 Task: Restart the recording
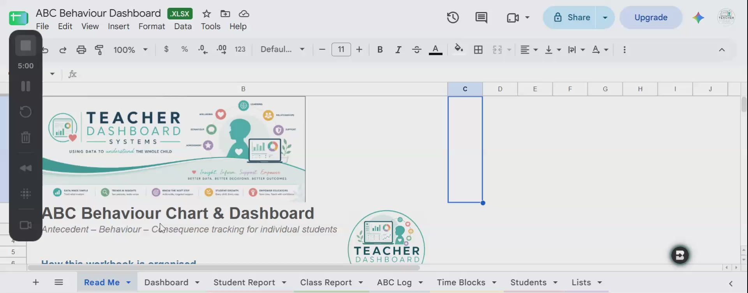click(x=26, y=112)
